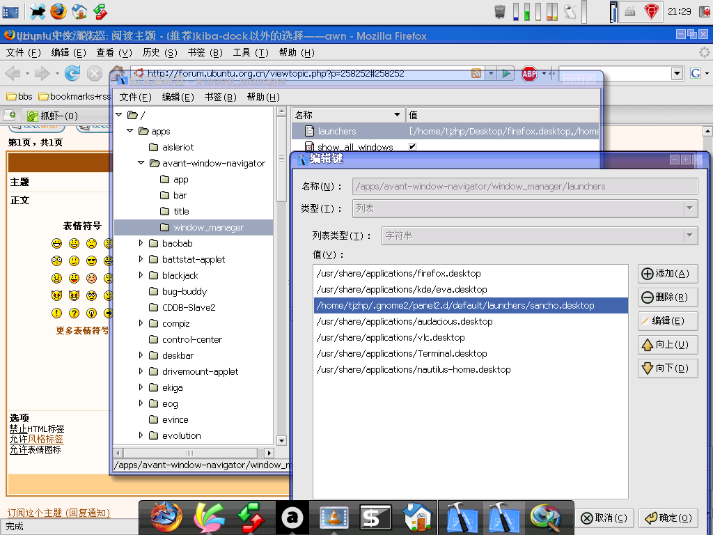Click the black bug icon in top panel
Image resolution: width=713 pixels, height=535 pixels.
point(38,11)
